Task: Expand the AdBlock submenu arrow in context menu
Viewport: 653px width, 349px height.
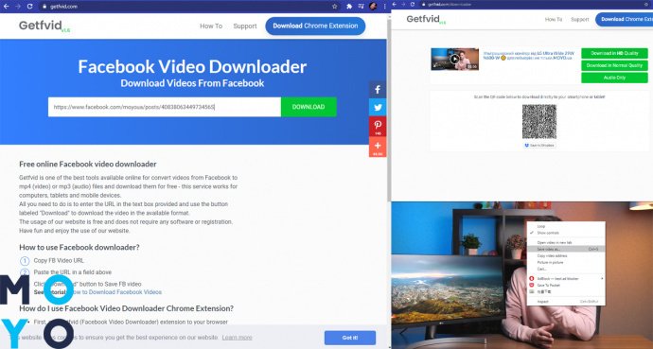Action: point(602,278)
